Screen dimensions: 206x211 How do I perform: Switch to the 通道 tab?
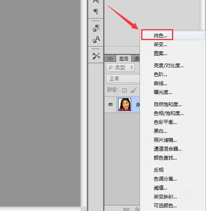point(136,59)
